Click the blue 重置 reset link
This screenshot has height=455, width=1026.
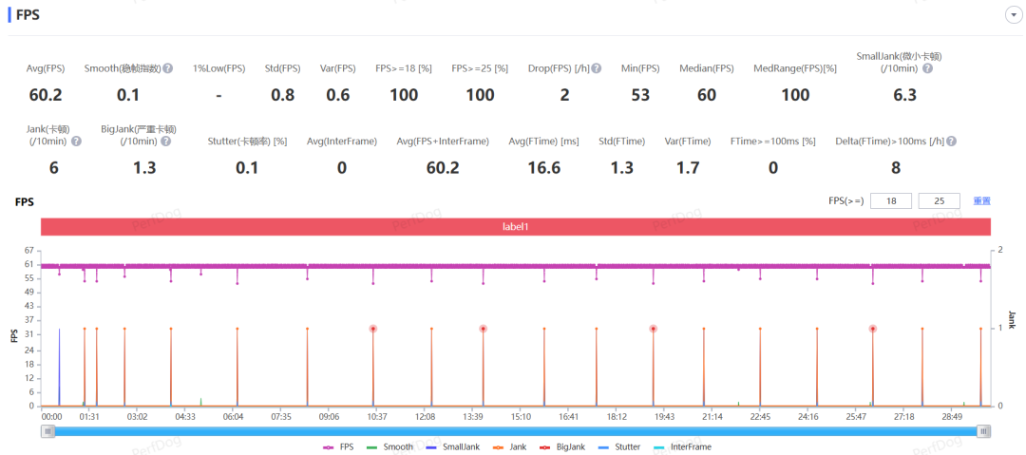click(x=981, y=201)
